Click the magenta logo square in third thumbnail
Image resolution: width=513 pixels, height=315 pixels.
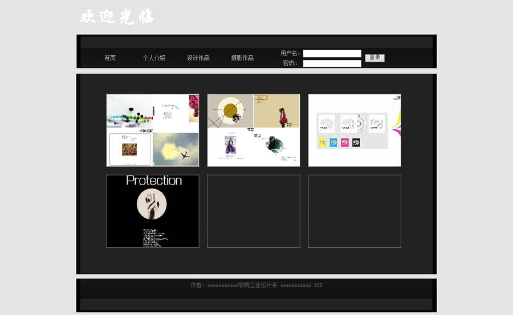[344, 142]
